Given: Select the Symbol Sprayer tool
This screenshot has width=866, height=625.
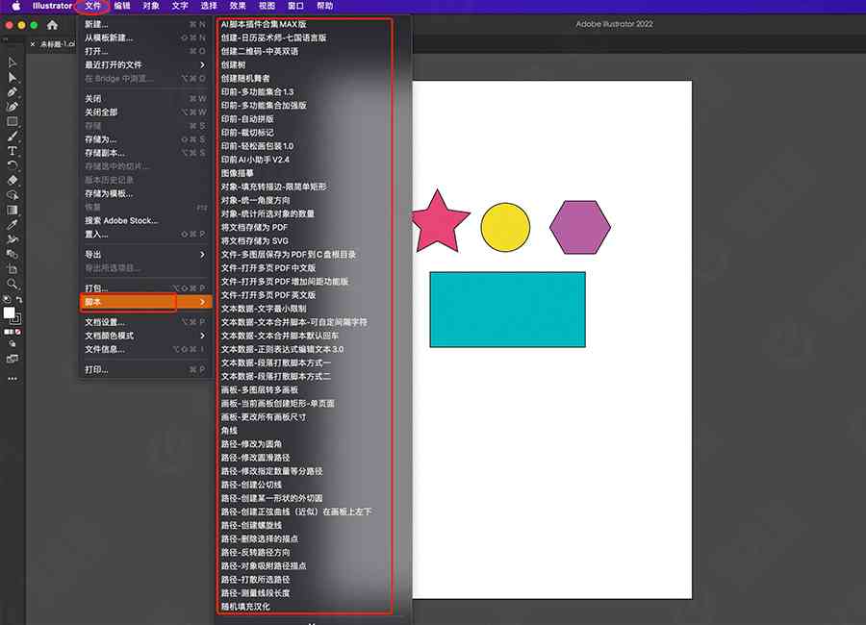Looking at the screenshot, I should point(13,239).
